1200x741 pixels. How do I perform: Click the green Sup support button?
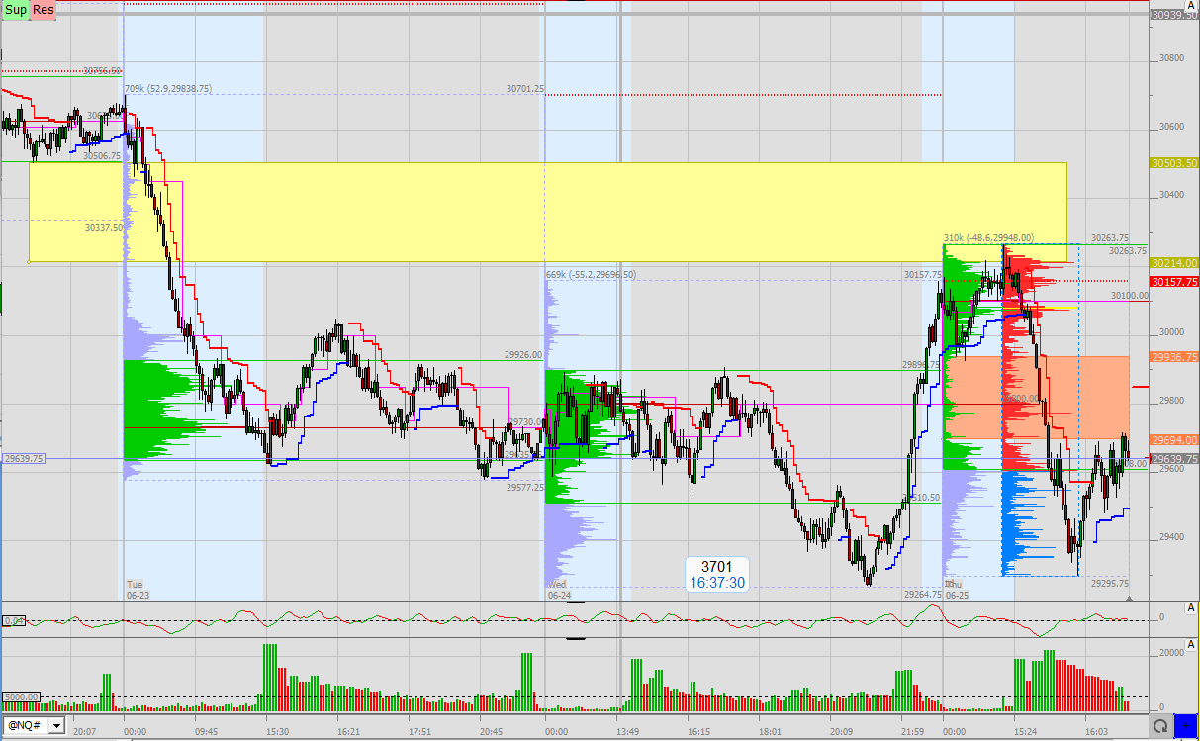click(x=15, y=10)
